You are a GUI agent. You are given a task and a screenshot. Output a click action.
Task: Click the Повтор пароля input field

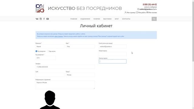coord(112,61)
